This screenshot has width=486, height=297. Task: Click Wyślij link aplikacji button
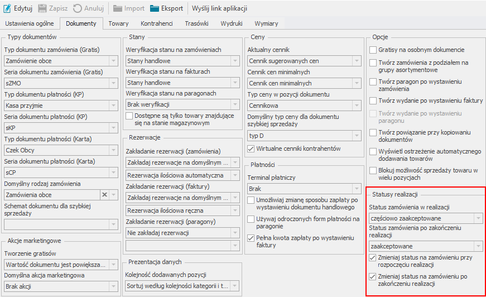[x=219, y=8]
